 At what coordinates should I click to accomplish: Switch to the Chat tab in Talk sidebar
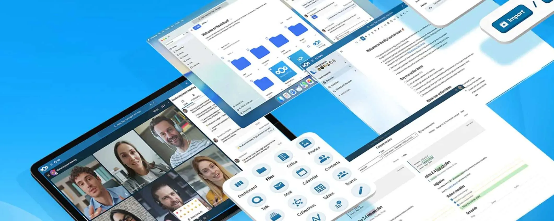click(184, 102)
